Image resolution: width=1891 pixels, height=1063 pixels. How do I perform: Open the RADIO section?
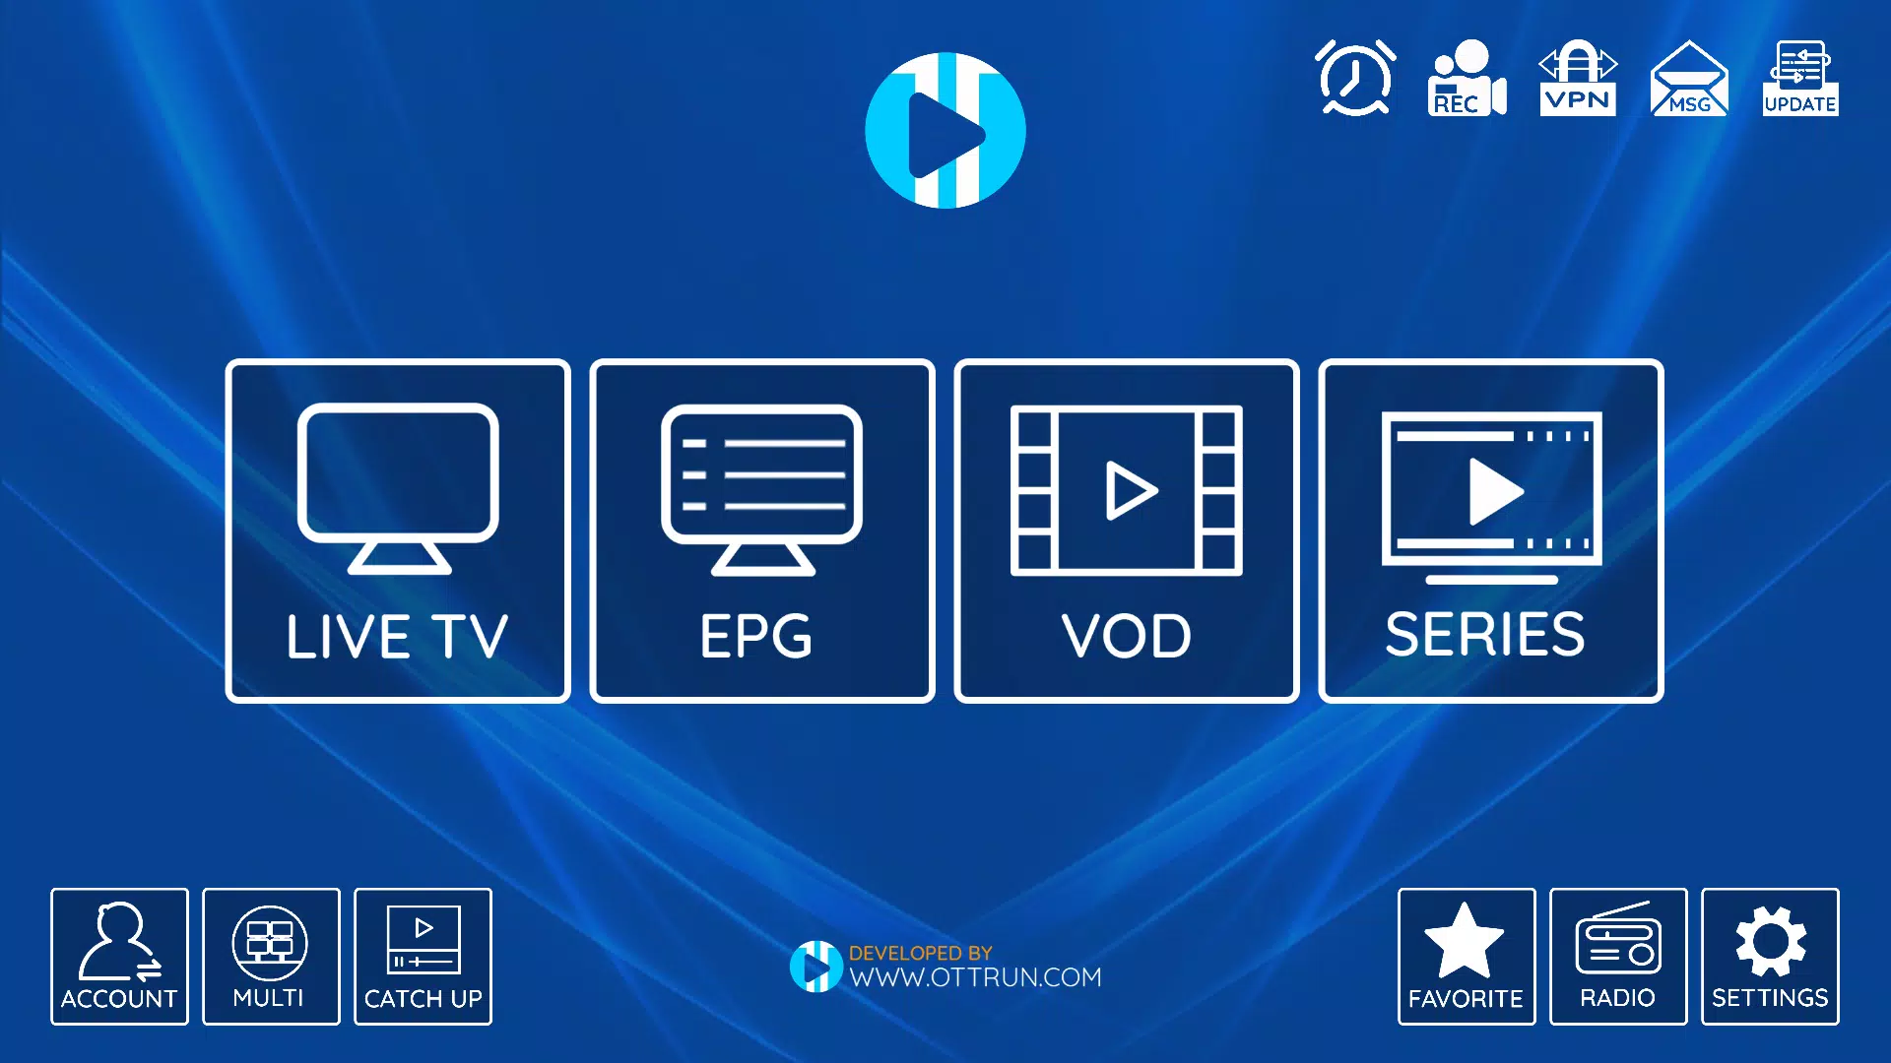click(1617, 957)
